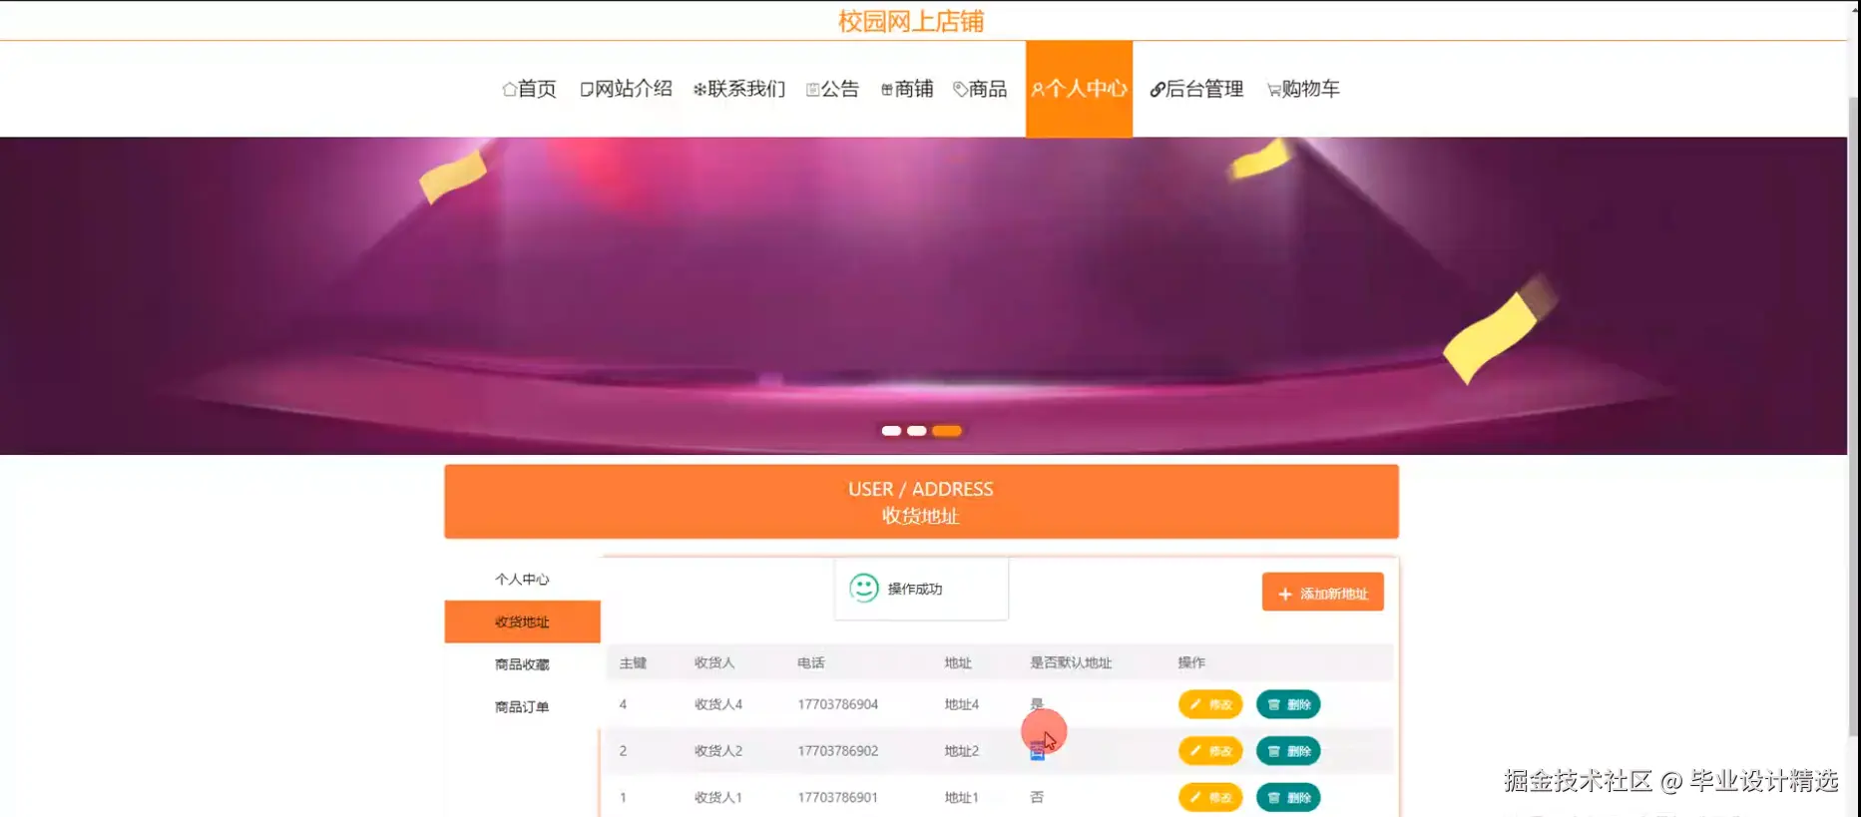1861x817 pixels.
Task: Click the 收货人2 name cell
Action: [x=718, y=750]
